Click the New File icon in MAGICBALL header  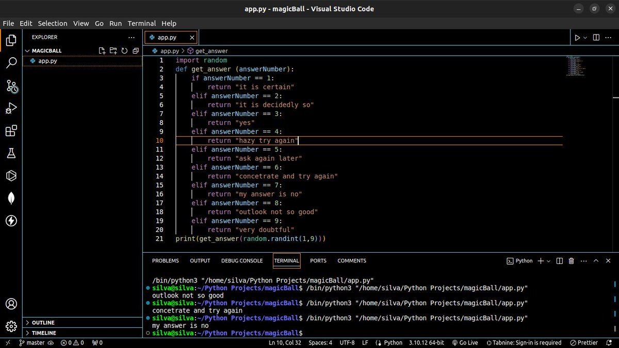click(x=102, y=51)
